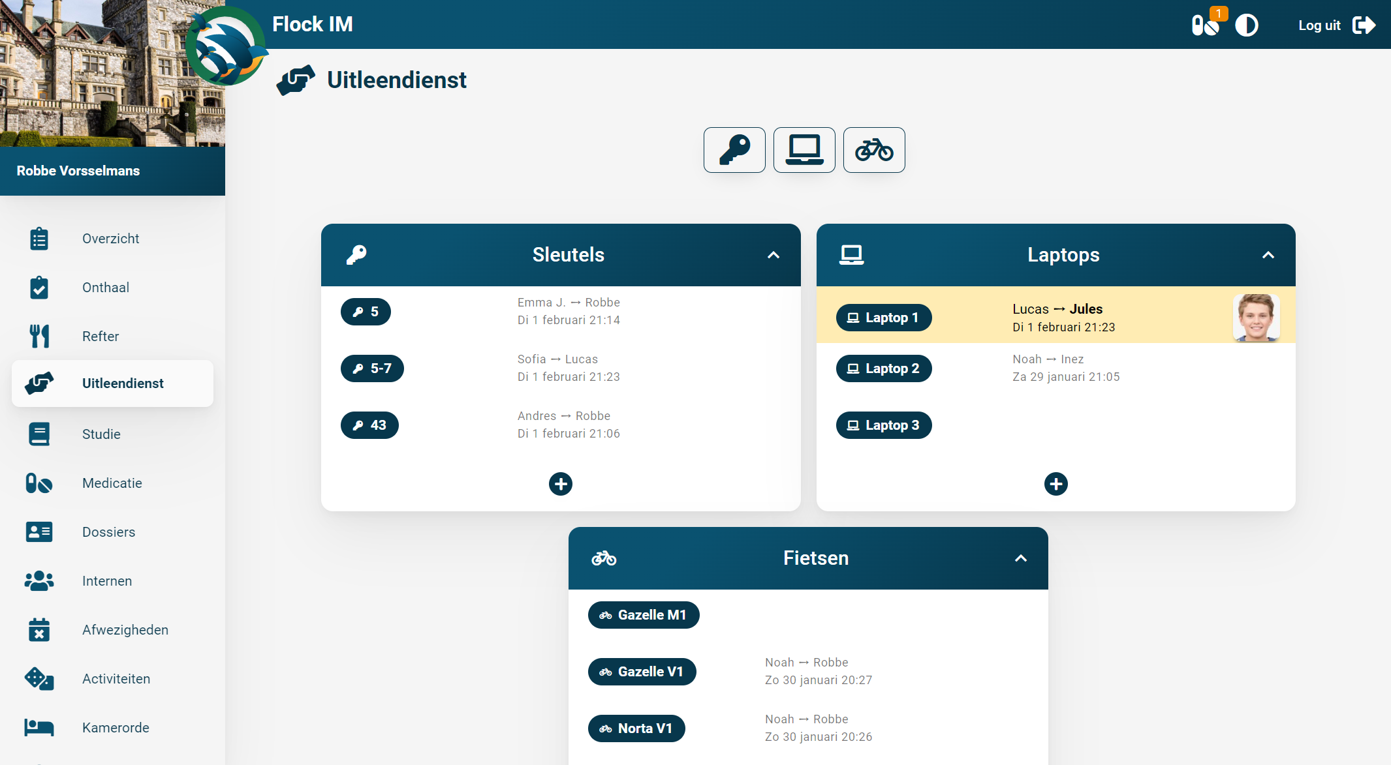Collapse the Fietsen panel

click(1021, 558)
